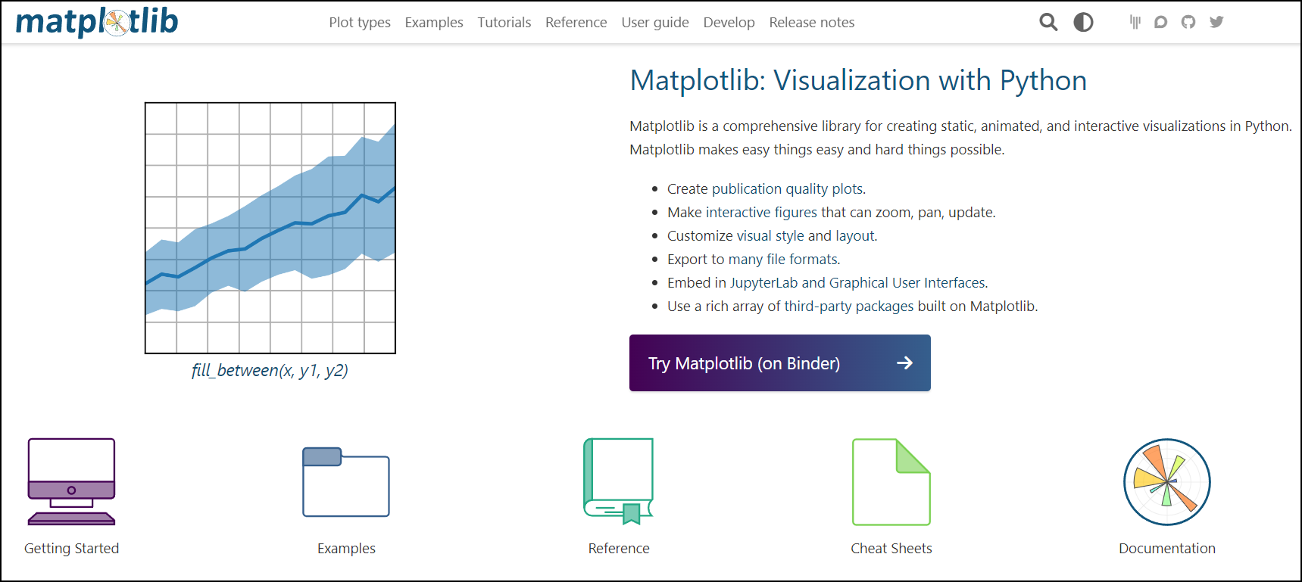View Release notes in navbar
Viewport: 1302px width, 582px height.
click(811, 23)
